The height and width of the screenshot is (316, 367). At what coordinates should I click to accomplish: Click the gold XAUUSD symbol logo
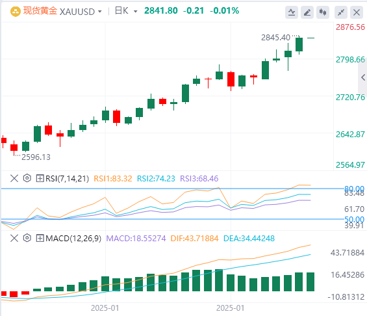(x=16, y=12)
